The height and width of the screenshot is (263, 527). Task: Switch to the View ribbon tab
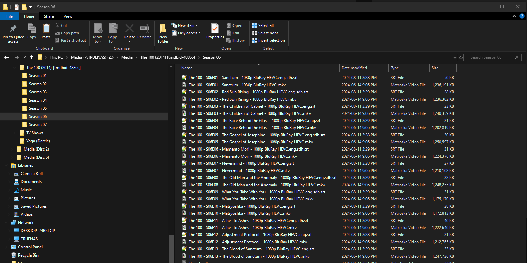(x=68, y=16)
